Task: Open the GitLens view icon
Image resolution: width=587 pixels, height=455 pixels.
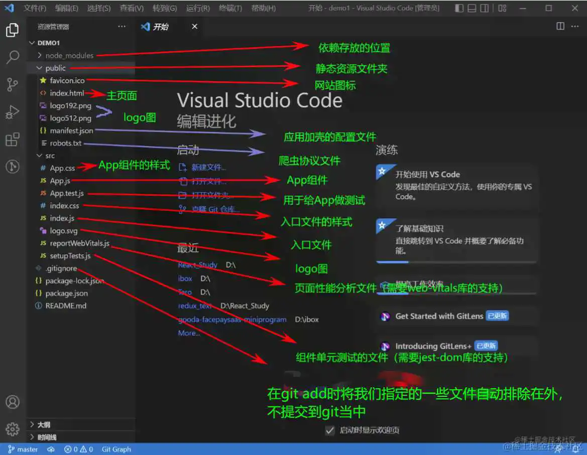Action: [13, 167]
